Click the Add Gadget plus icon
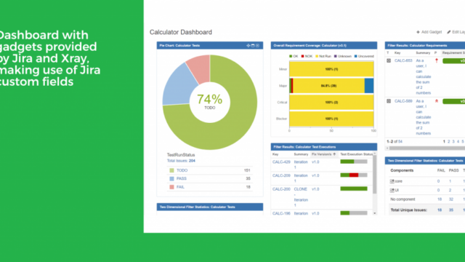Screen dimensions: 465x262 [418, 32]
